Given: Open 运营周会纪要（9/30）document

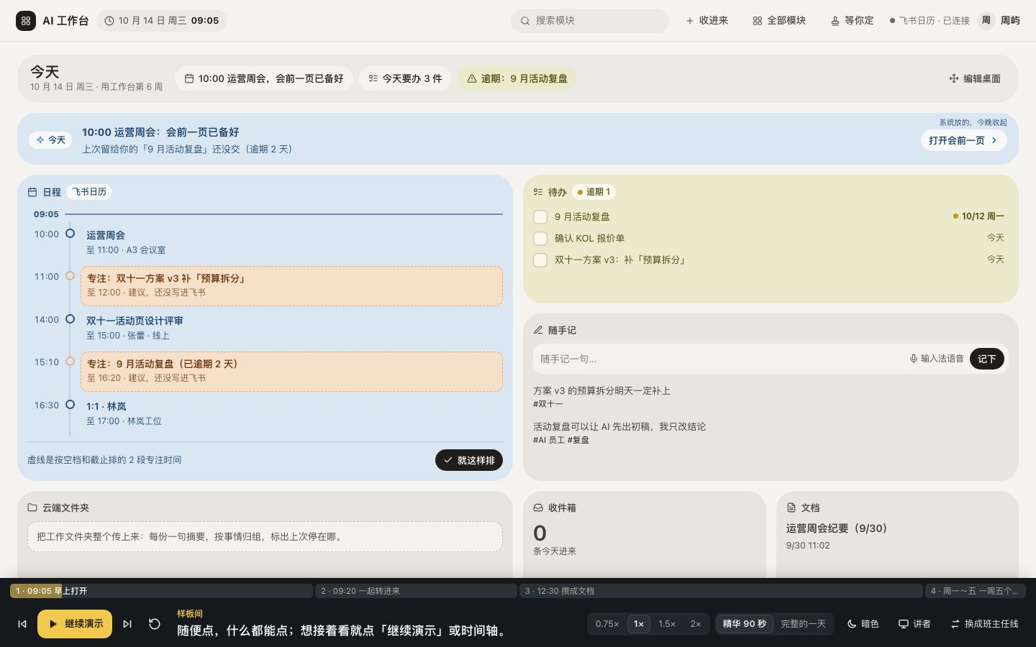Looking at the screenshot, I should 837,528.
